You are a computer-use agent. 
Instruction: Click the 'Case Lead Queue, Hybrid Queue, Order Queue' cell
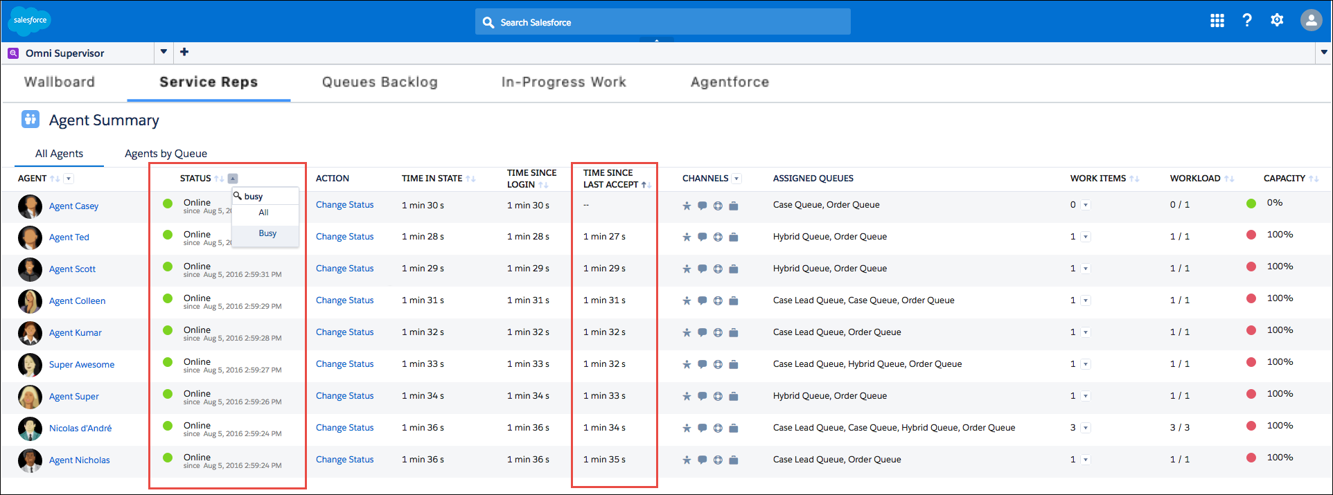pos(867,364)
